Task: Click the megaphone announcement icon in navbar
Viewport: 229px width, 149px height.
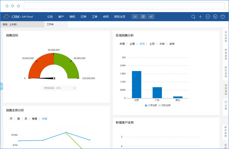Action: click(151, 16)
